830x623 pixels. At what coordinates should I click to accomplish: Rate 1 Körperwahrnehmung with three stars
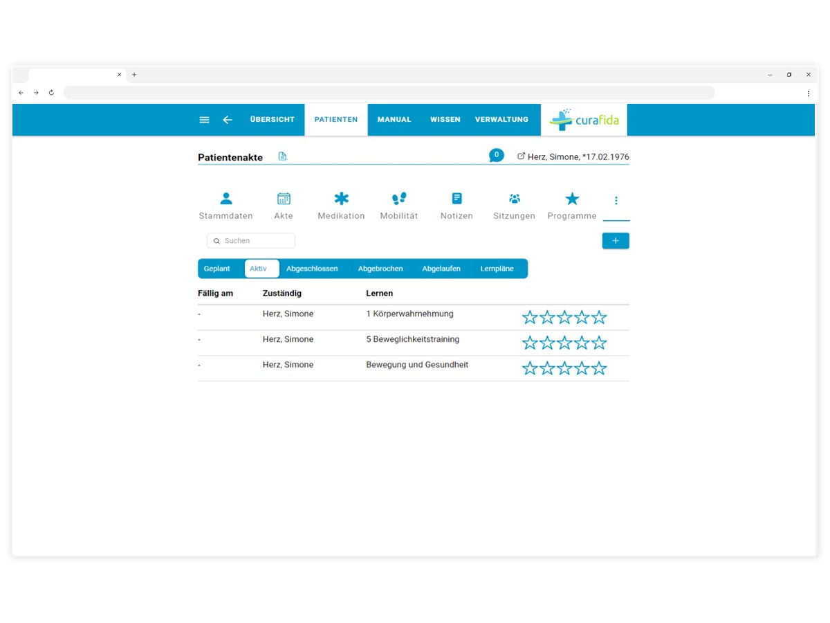click(x=564, y=317)
